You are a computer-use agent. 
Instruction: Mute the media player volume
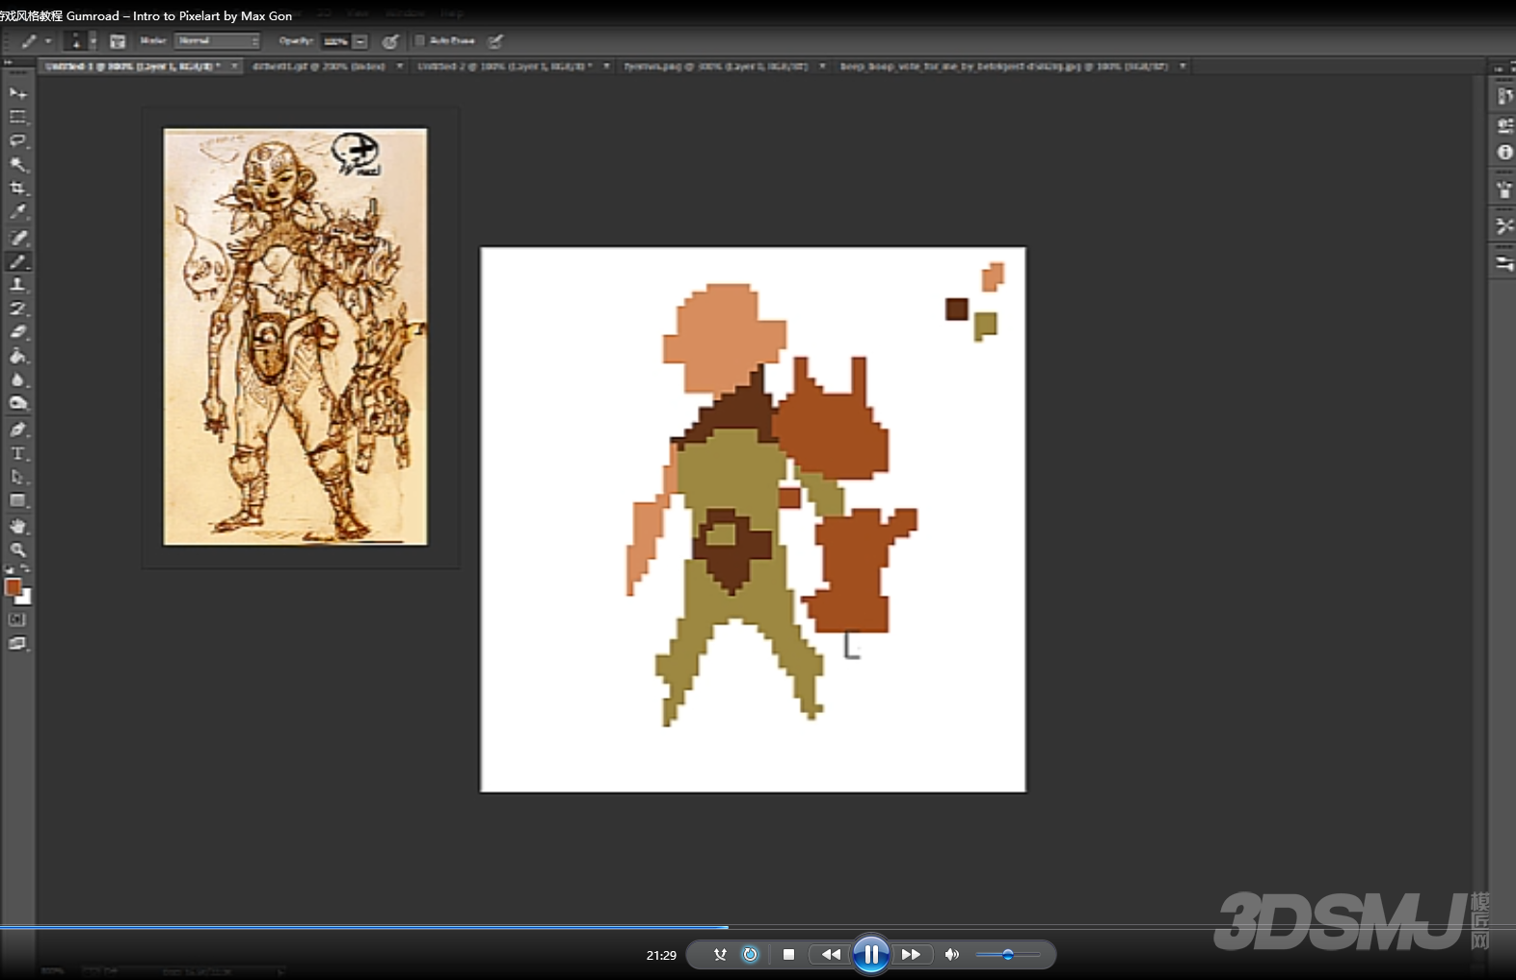tap(952, 955)
